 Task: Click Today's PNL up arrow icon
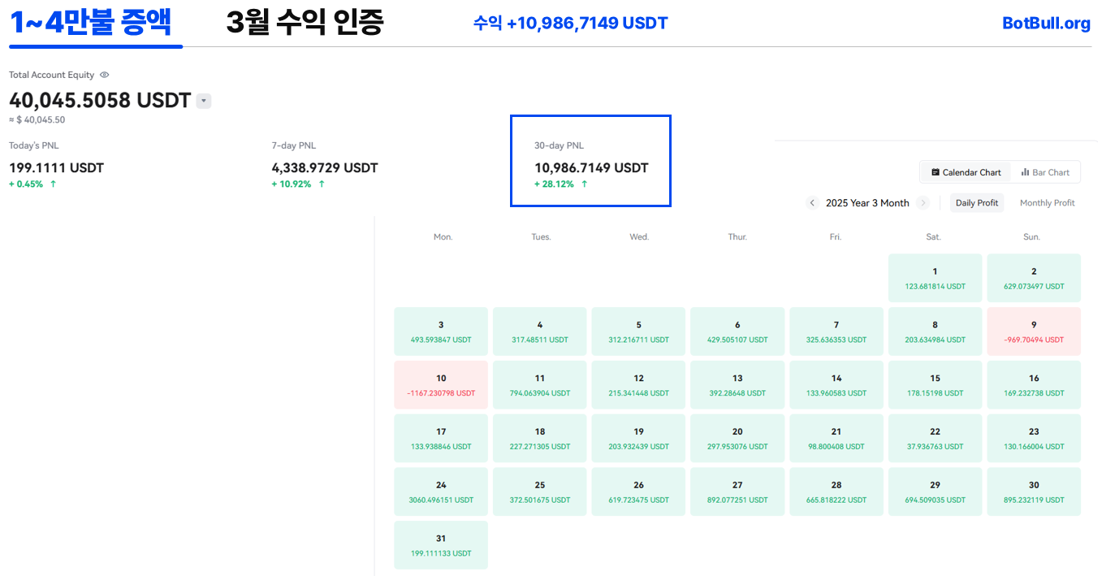tap(54, 184)
